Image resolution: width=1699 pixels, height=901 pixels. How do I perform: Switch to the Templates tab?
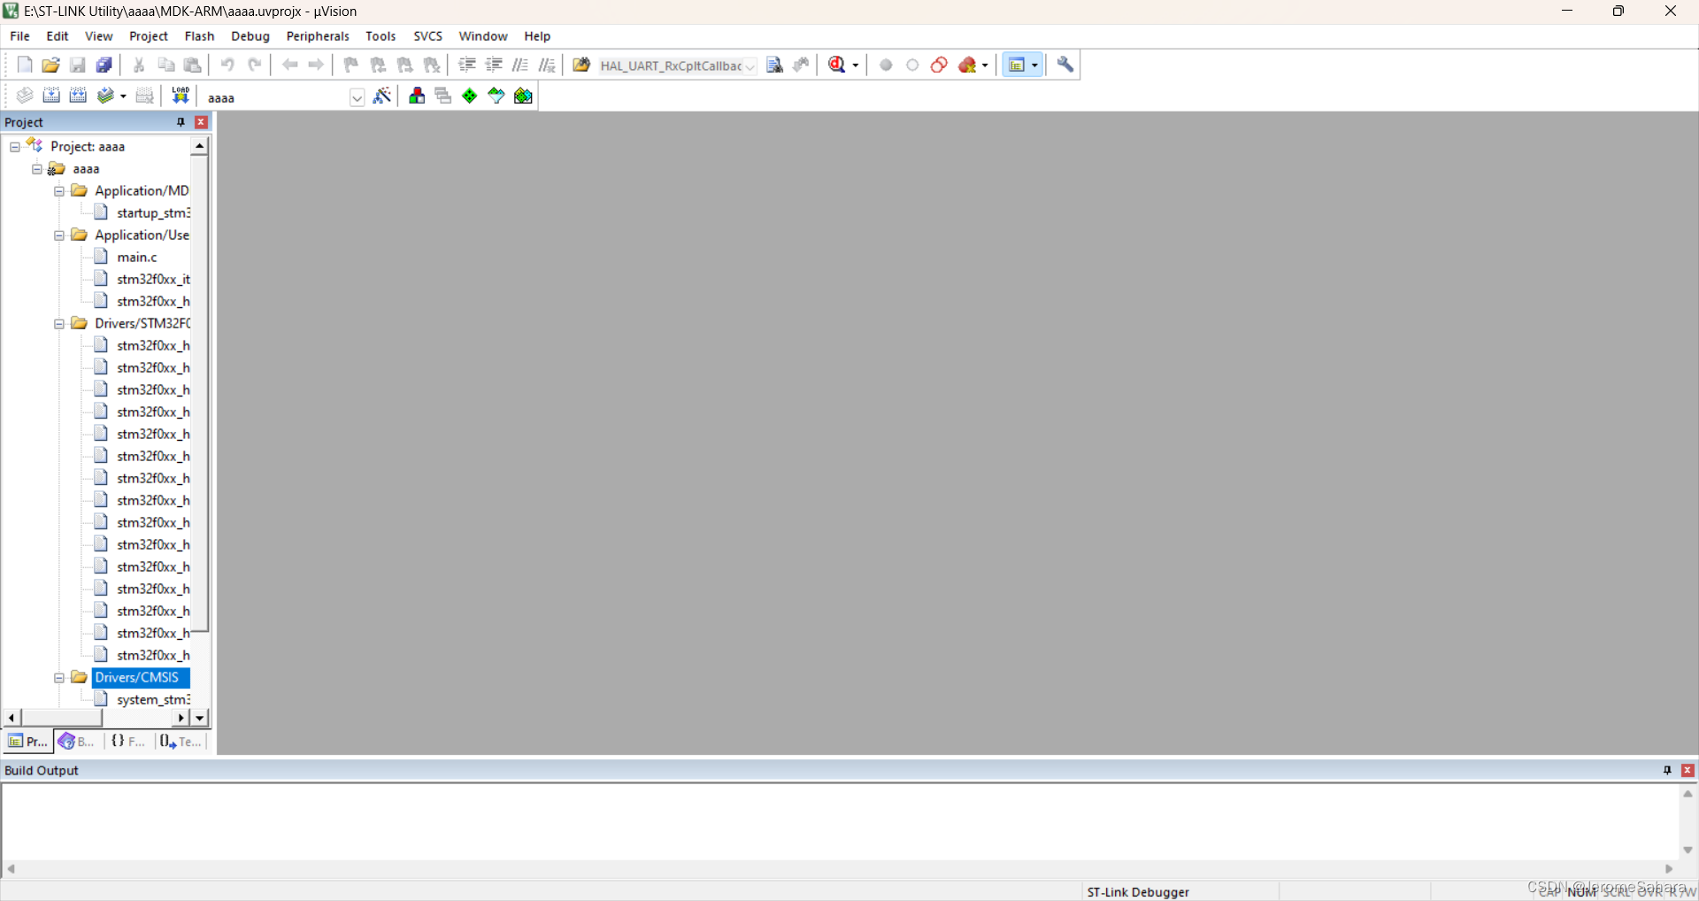[x=181, y=742]
